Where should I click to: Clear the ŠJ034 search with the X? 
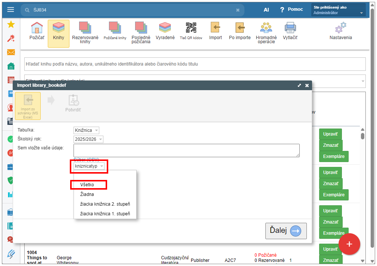click(x=238, y=10)
